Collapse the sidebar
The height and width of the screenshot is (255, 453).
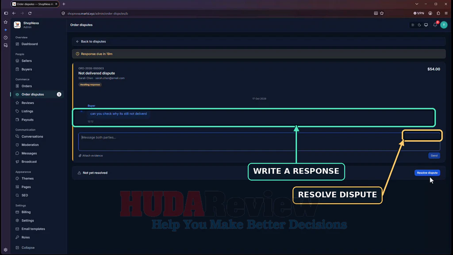coord(28,247)
